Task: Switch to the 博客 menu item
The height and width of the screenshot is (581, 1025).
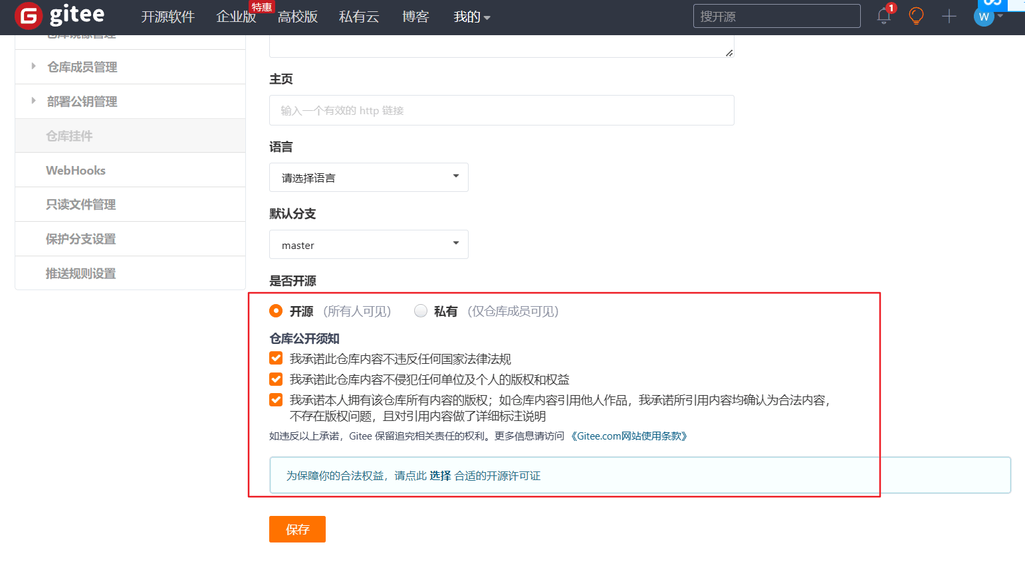Action: point(415,17)
